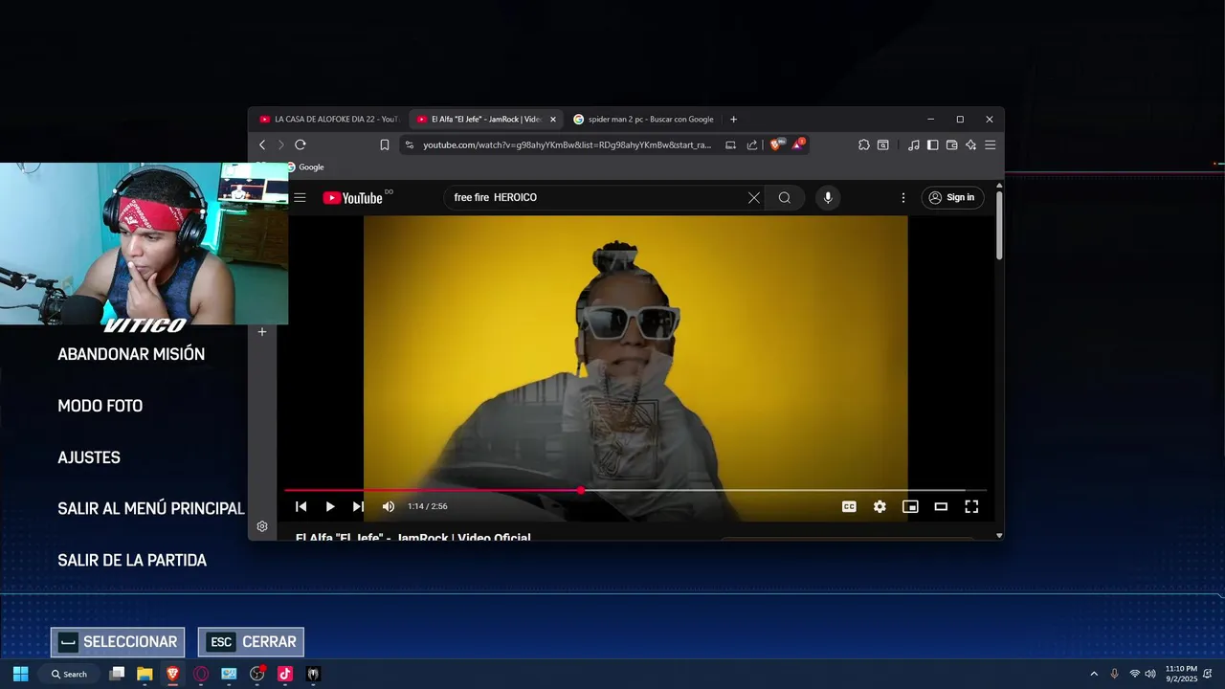Screen dimensions: 1225x689
Task: Open the media playlist music-note icon
Action: (913, 144)
